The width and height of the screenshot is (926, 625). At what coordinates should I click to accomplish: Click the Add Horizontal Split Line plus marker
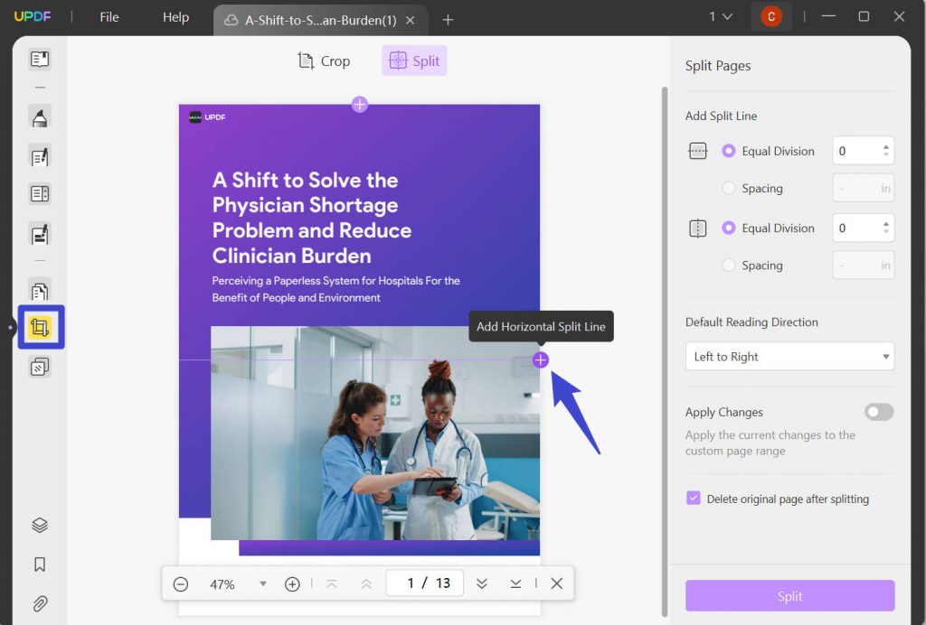click(540, 359)
